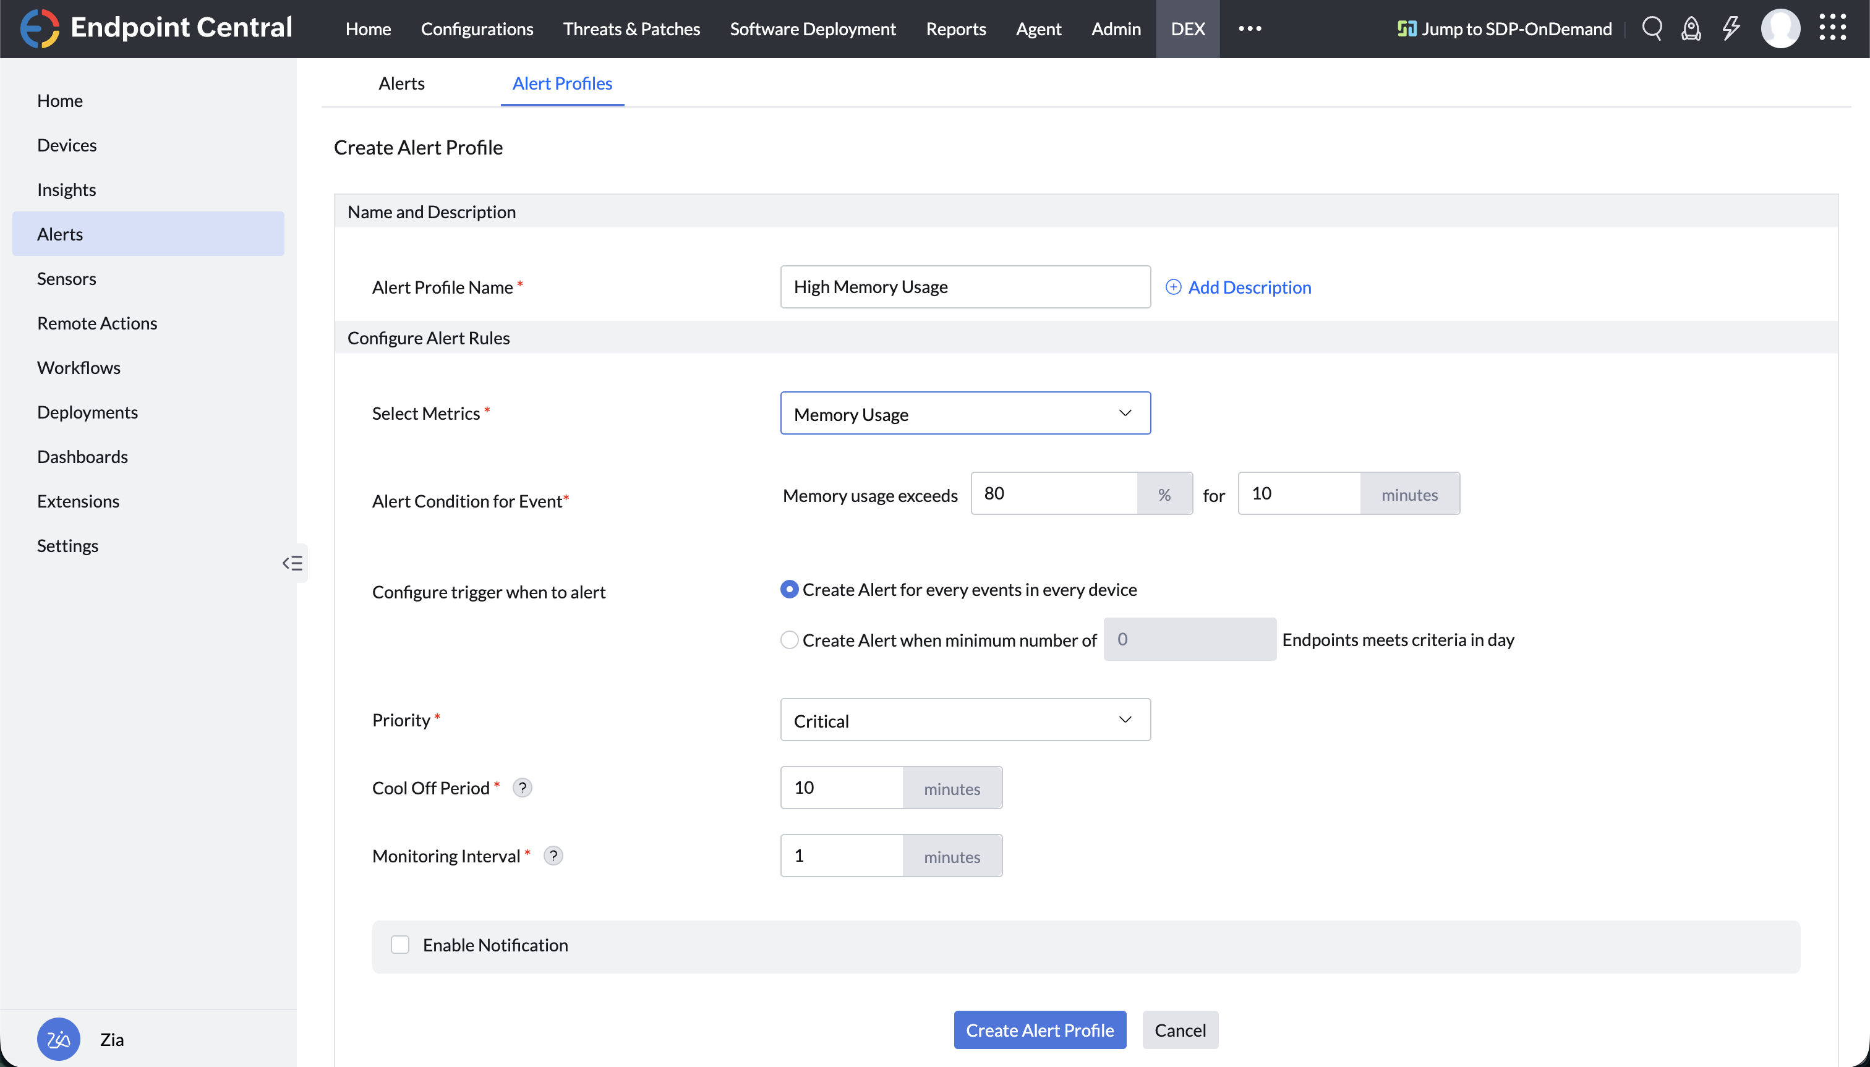Open the Zia assistant icon at bottom left
This screenshot has height=1067, width=1870.
pos(58,1039)
